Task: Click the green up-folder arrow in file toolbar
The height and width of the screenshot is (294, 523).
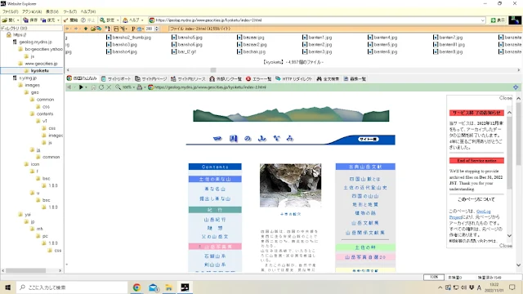Action: pyautogui.click(x=86, y=29)
